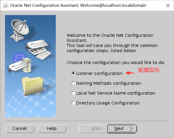
Task: Click the Next button
Action: [x=122, y=129]
